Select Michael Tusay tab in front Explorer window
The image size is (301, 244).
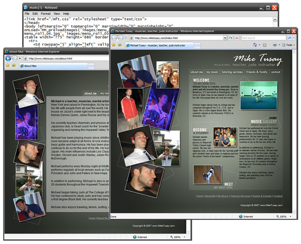(159, 45)
